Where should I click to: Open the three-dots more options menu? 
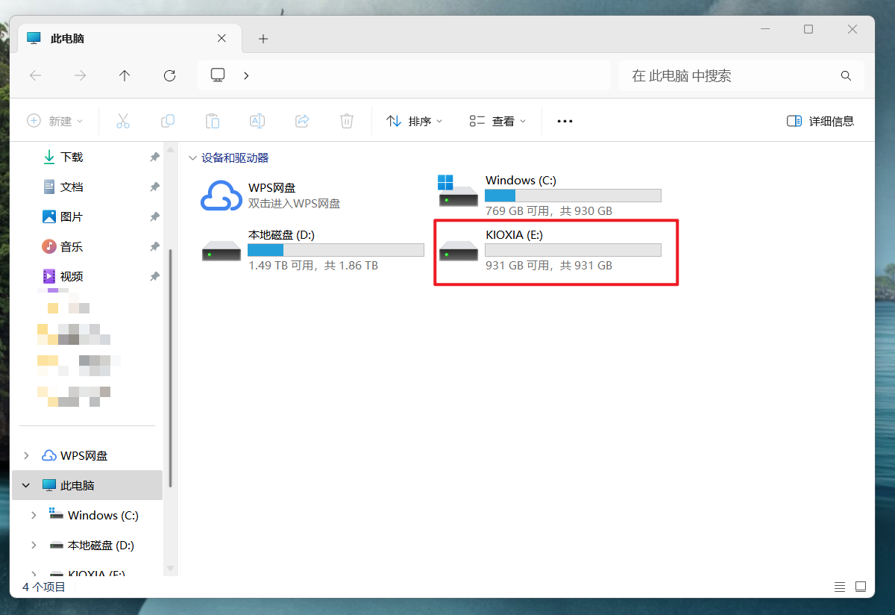point(565,121)
